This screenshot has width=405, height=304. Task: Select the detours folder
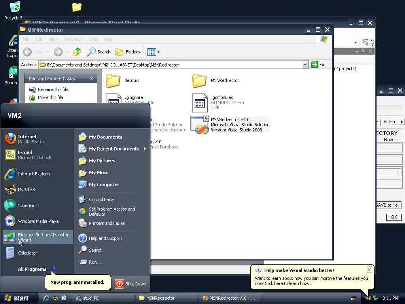pyautogui.click(x=123, y=80)
